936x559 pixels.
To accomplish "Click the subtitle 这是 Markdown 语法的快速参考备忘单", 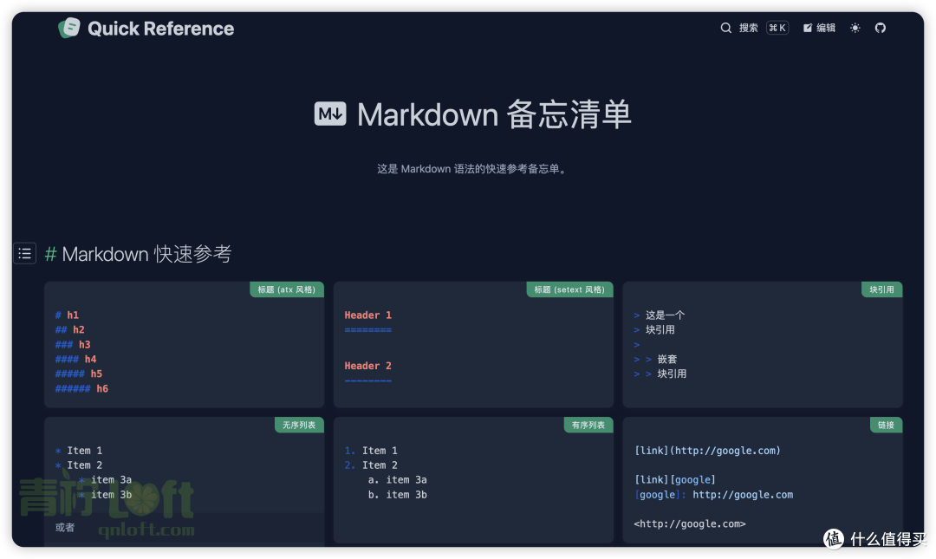I will (x=471, y=169).
